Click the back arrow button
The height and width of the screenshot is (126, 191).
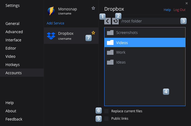click(108, 21)
